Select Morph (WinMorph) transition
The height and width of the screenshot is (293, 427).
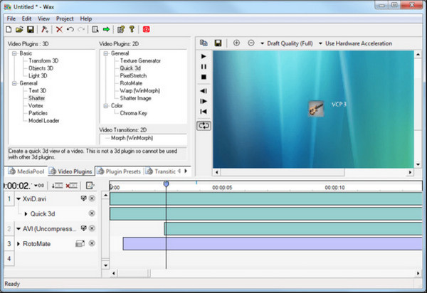coord(132,138)
